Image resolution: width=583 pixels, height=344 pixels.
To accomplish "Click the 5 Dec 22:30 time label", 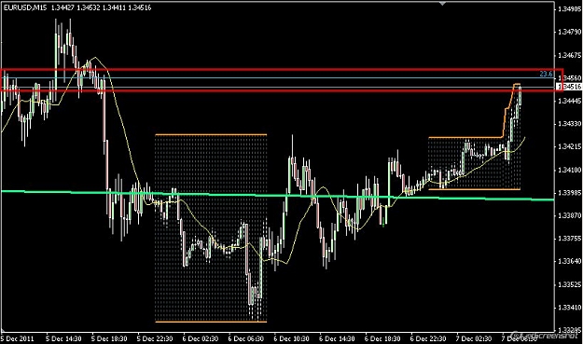I will pyautogui.click(x=155, y=338).
